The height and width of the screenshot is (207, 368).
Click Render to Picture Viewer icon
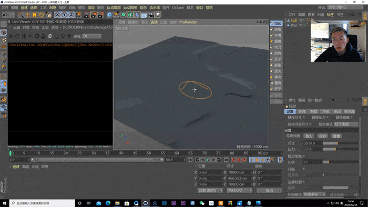tap(94, 15)
